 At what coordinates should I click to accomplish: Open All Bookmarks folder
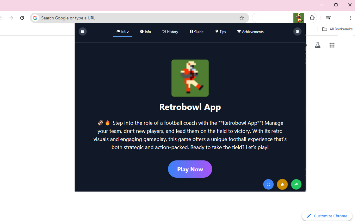click(337, 29)
